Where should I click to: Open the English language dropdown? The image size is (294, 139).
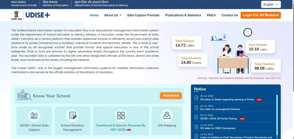(x=271, y=5)
